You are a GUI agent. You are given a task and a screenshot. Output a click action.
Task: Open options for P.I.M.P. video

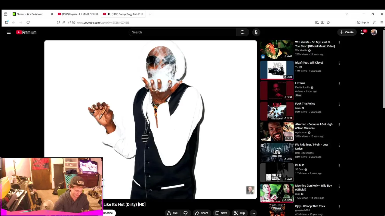(x=339, y=166)
